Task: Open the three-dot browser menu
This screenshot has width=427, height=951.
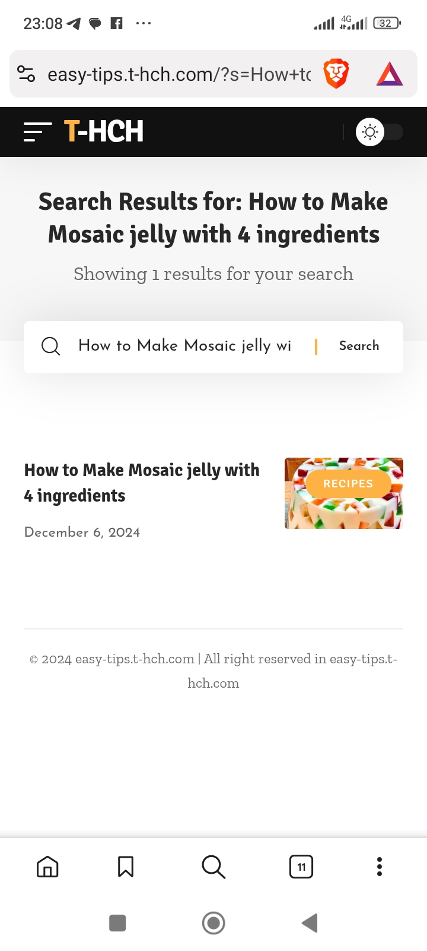Action: click(x=380, y=867)
